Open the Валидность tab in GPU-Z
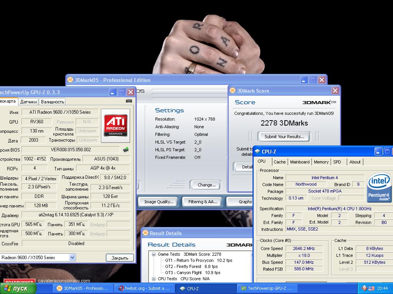 pos(52,102)
